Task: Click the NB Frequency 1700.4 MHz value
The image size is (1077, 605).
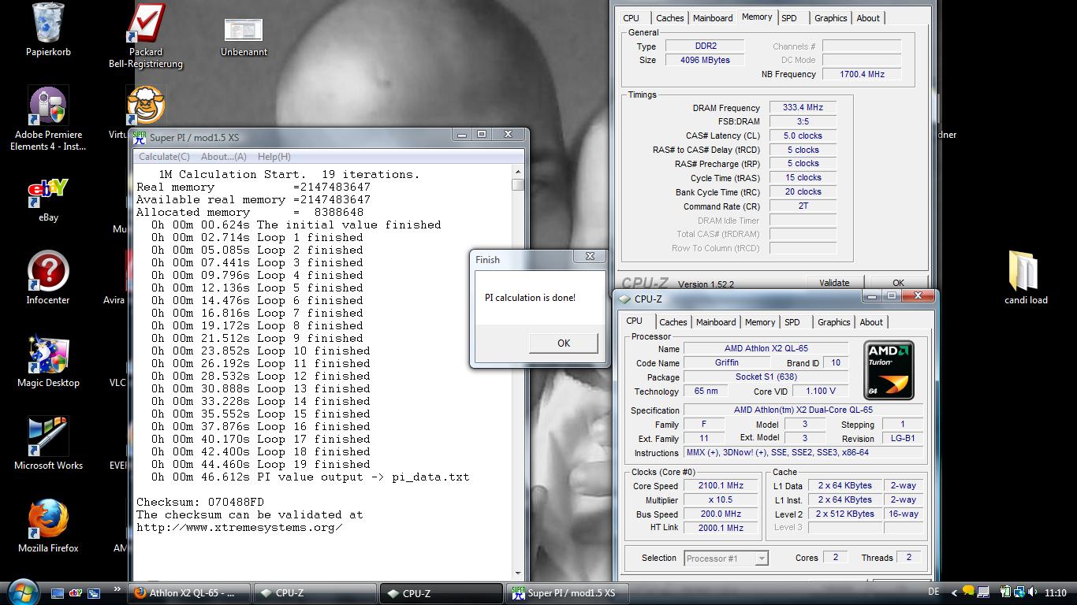Action: point(862,74)
